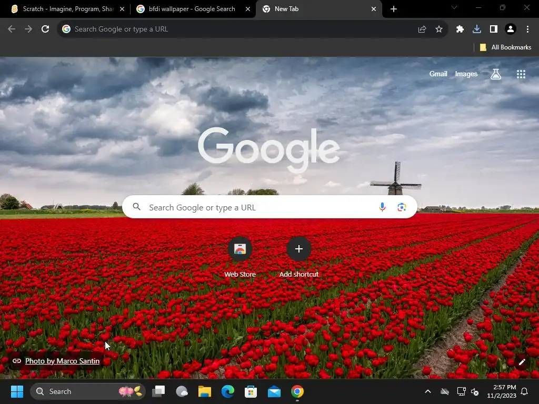Toggle the side panel icon
Viewport: 539px width, 404px height.
(494, 29)
